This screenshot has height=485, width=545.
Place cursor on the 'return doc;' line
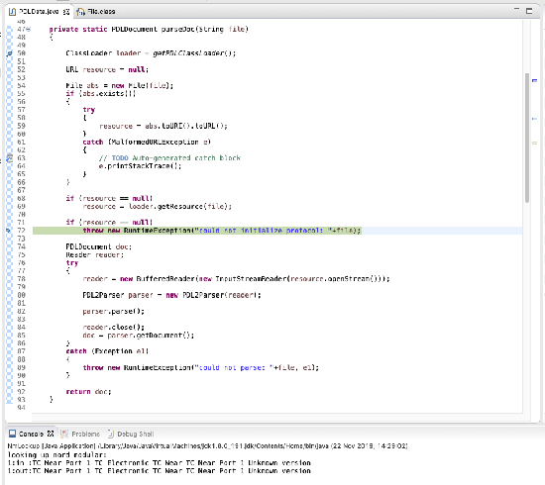pos(88,392)
